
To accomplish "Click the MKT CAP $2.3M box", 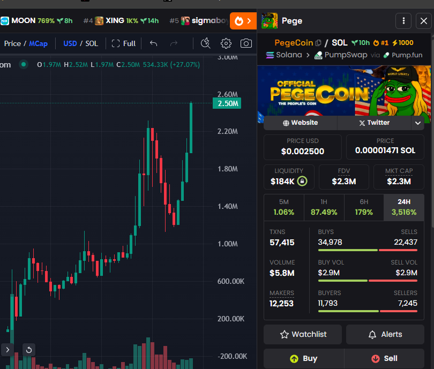I will click(x=399, y=177).
